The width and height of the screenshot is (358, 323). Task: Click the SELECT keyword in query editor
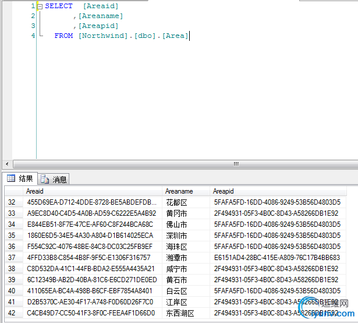pyautogui.click(x=59, y=6)
